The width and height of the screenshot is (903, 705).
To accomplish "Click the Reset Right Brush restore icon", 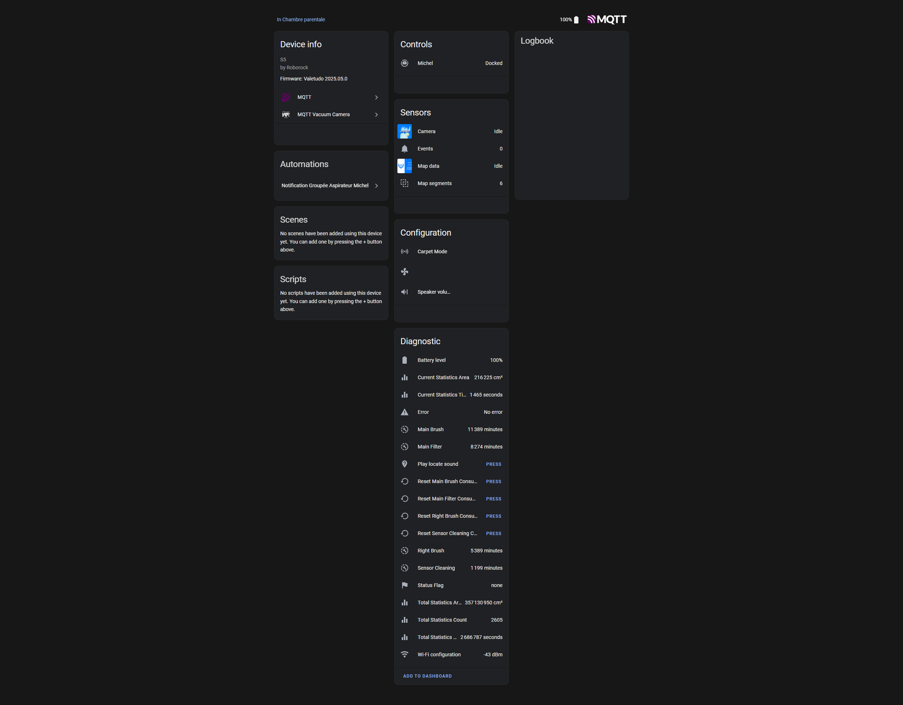I will [x=404, y=516].
